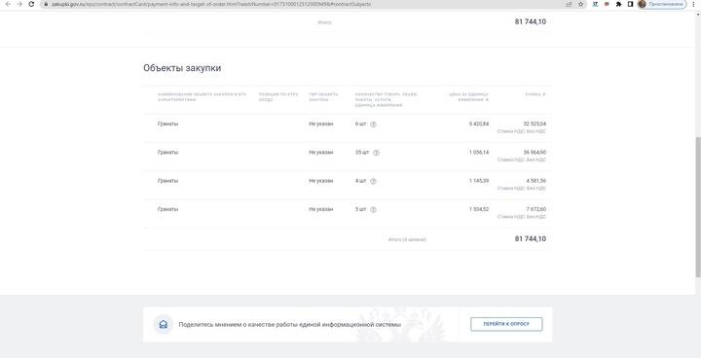Click the help icon beside 5 шт
The width and height of the screenshot is (701, 358).
coord(373,209)
